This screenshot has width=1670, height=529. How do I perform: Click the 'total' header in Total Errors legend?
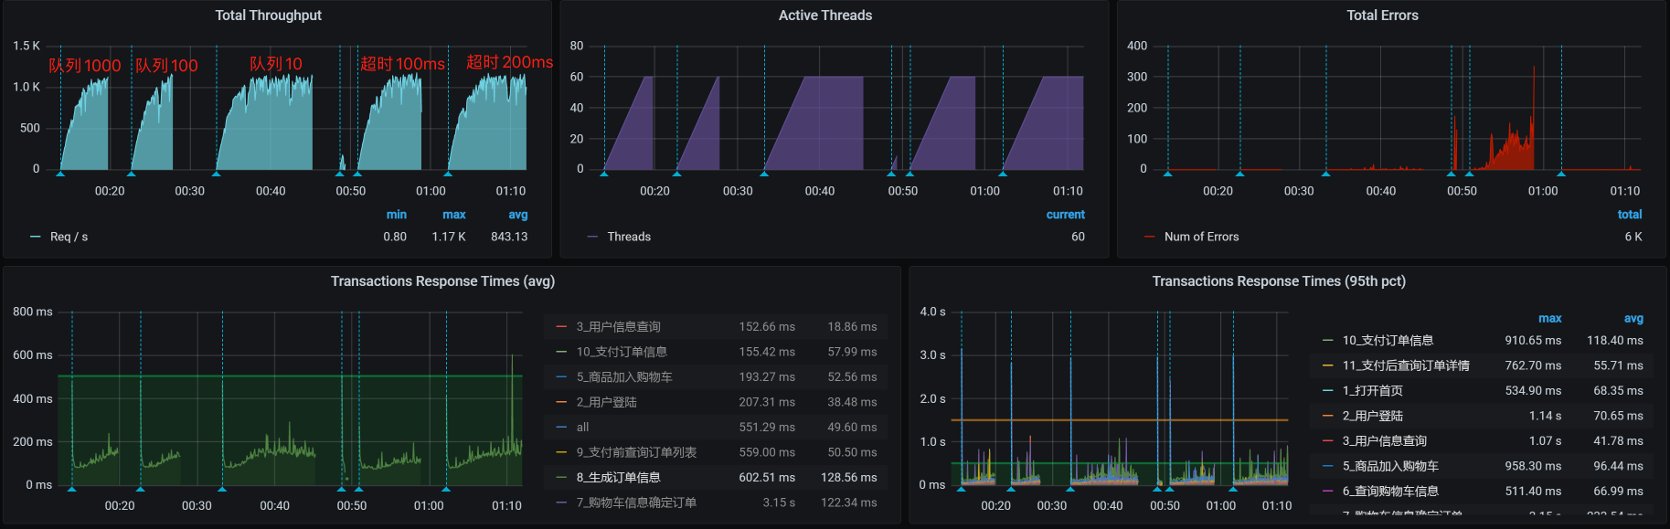click(1629, 215)
